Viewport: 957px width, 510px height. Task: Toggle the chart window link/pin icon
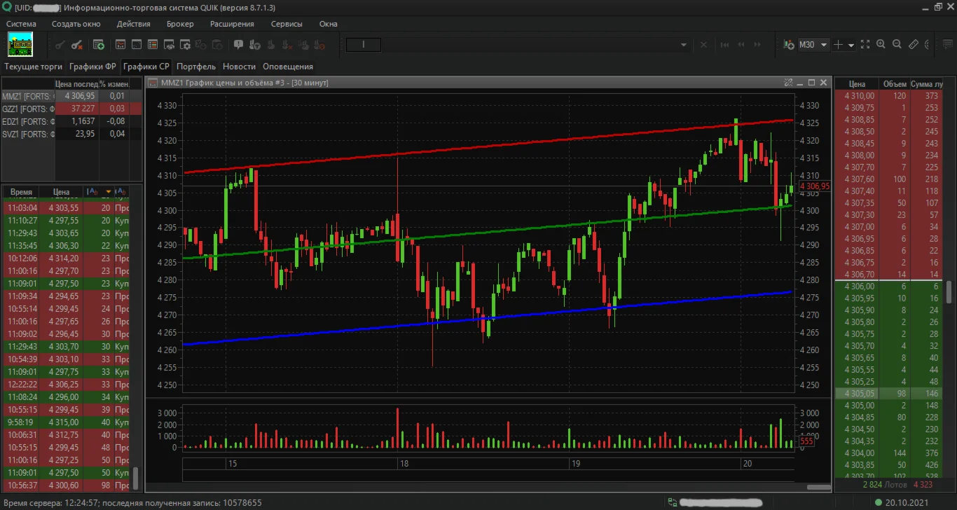click(x=788, y=83)
